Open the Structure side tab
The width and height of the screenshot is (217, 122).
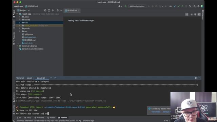14,97
